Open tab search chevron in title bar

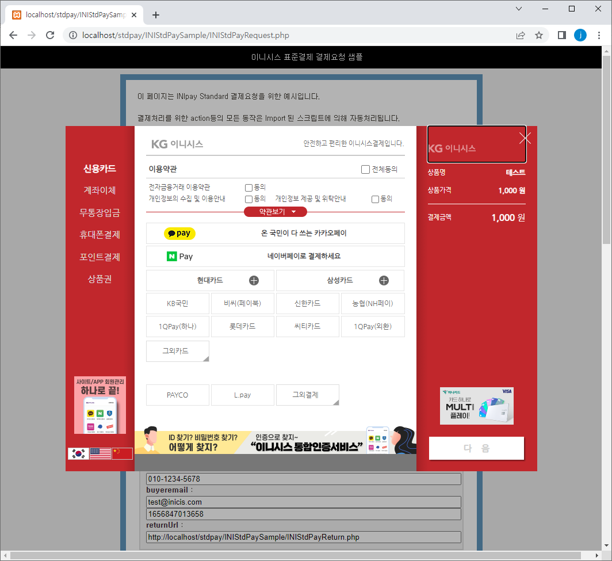point(519,9)
